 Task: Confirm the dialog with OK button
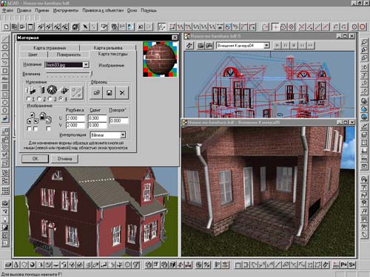click(x=35, y=159)
